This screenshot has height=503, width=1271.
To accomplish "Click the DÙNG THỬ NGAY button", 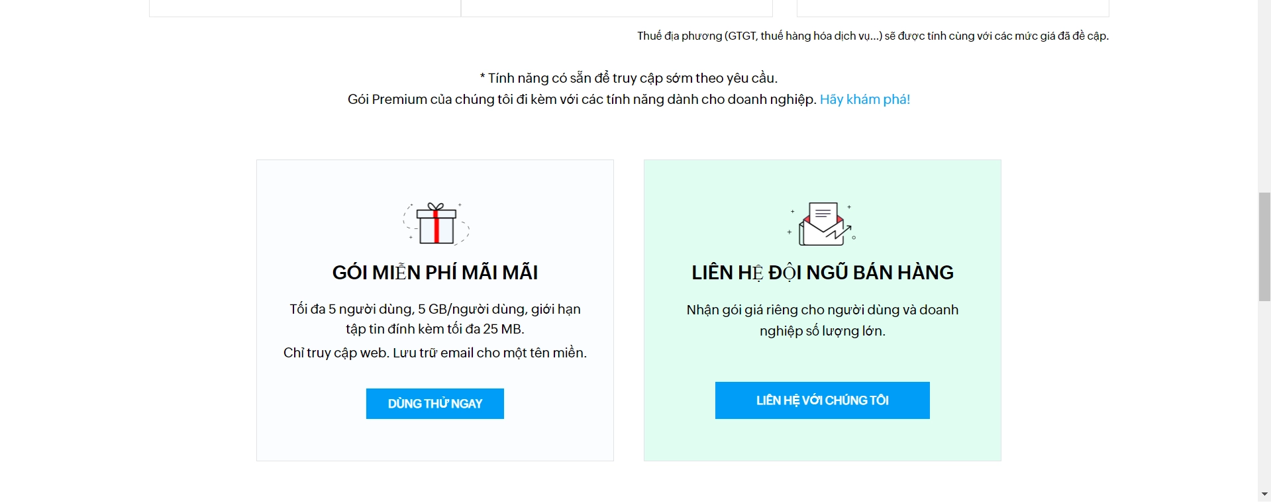I will click(435, 404).
